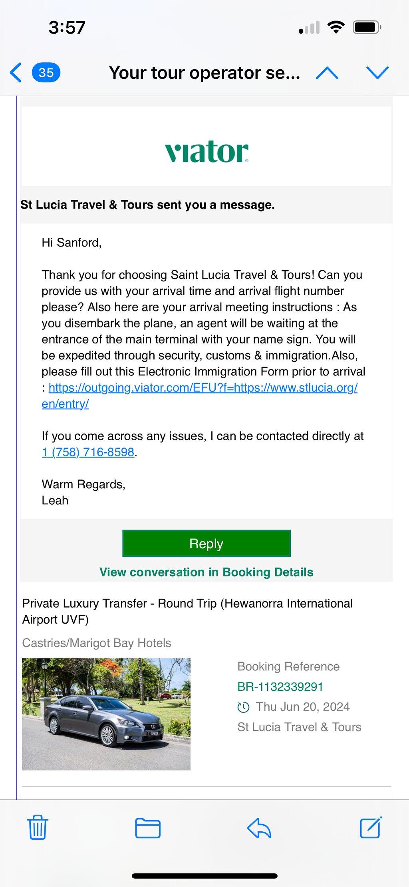
Task: Tap the clock icon beside Thu Jun 20
Action: tap(243, 707)
